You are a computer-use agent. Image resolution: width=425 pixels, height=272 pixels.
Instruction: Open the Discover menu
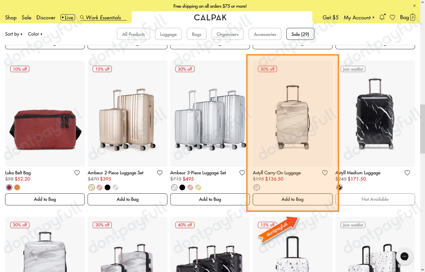[46, 17]
